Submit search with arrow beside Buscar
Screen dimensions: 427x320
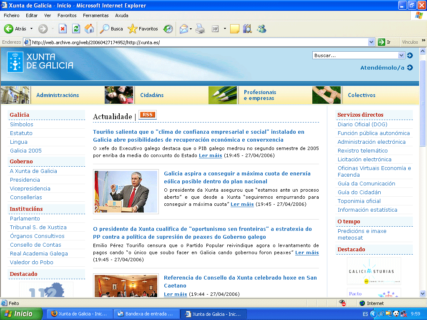coord(409,55)
